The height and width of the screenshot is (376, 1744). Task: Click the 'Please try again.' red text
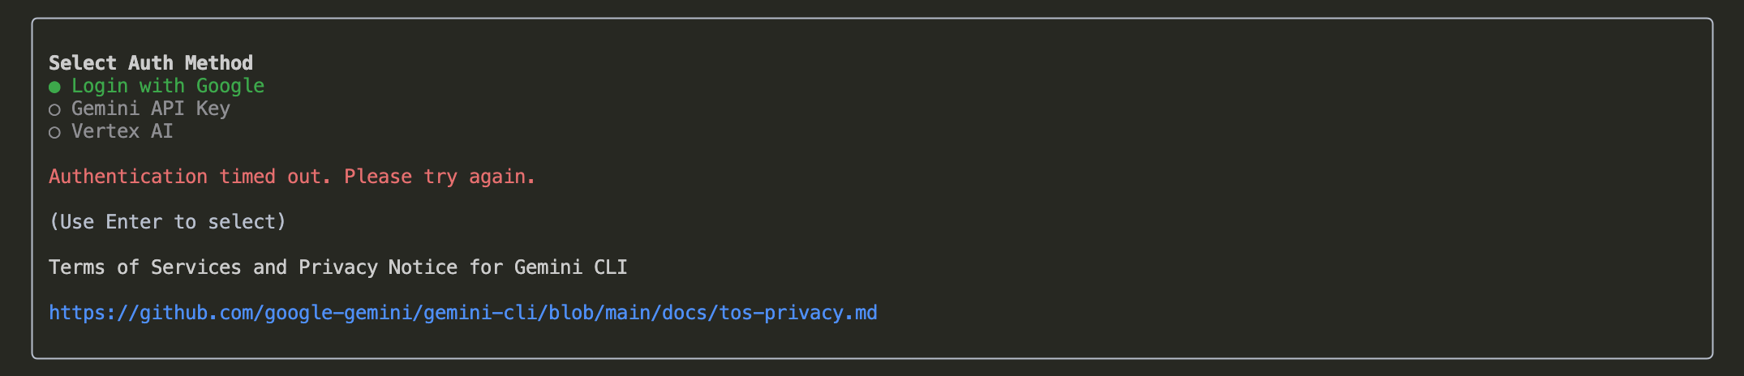click(440, 177)
